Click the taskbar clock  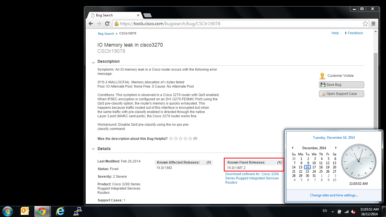pyautogui.click(x=369, y=212)
